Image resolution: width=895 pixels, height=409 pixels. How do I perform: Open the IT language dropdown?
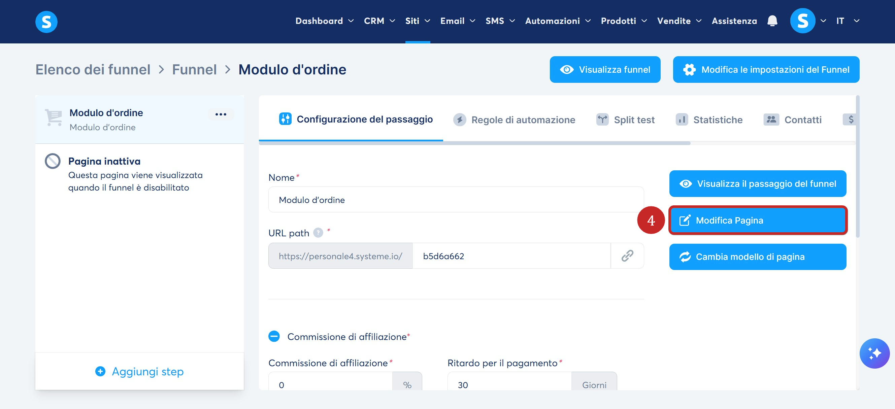click(x=848, y=21)
